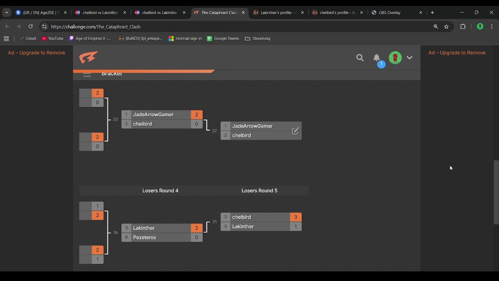Open browser zoom magnifier in address bar

click(435, 27)
